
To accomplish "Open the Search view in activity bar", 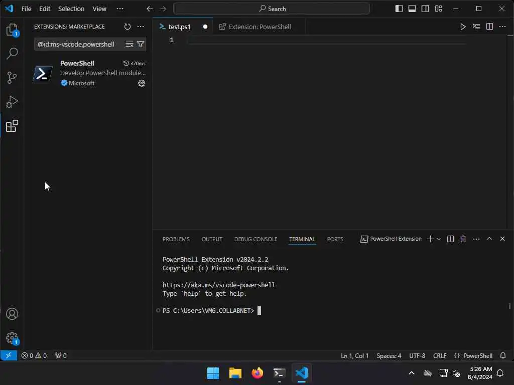I will coord(12,53).
